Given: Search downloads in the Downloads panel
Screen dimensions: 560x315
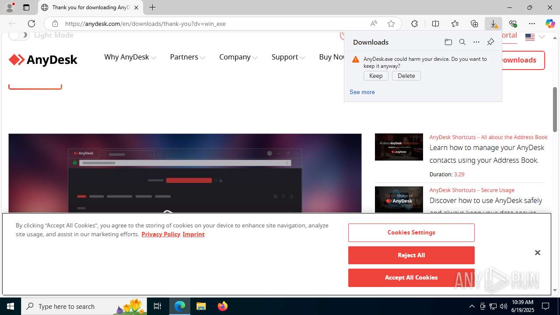Looking at the screenshot, I should 462,42.
